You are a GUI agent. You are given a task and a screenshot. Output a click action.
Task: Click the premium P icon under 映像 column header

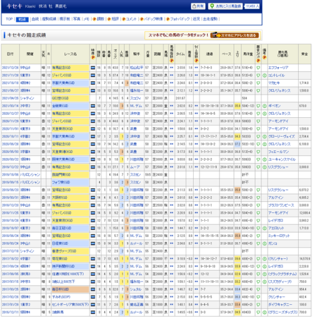[93, 57]
